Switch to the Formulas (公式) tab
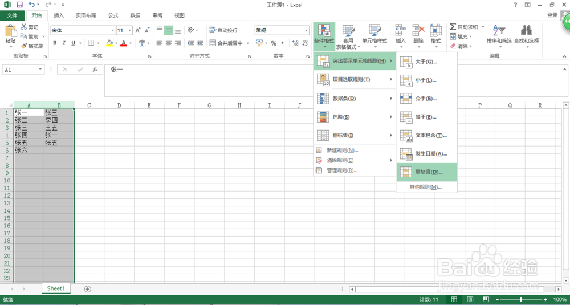This screenshot has width=570, height=305. tap(113, 15)
